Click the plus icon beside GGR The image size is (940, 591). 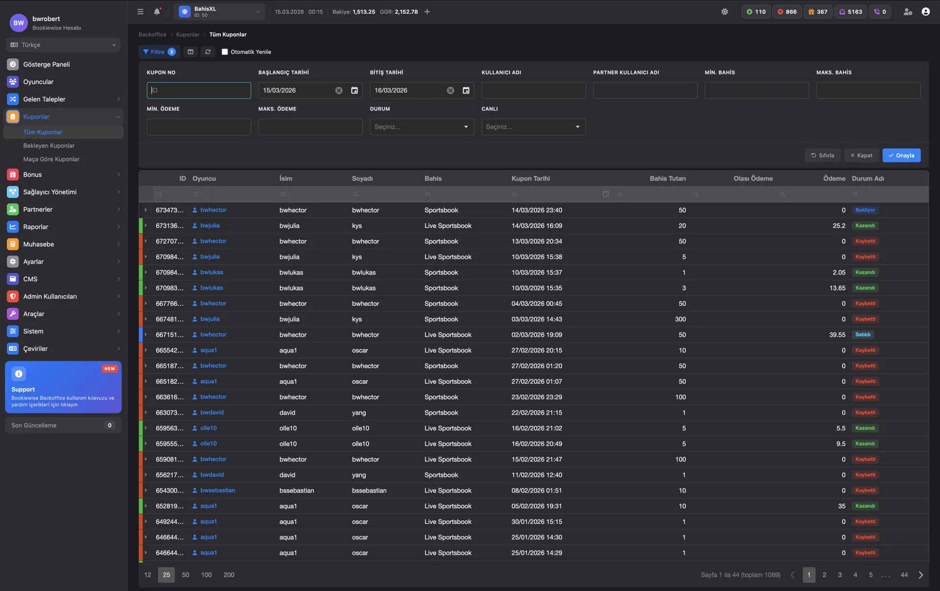coord(427,12)
